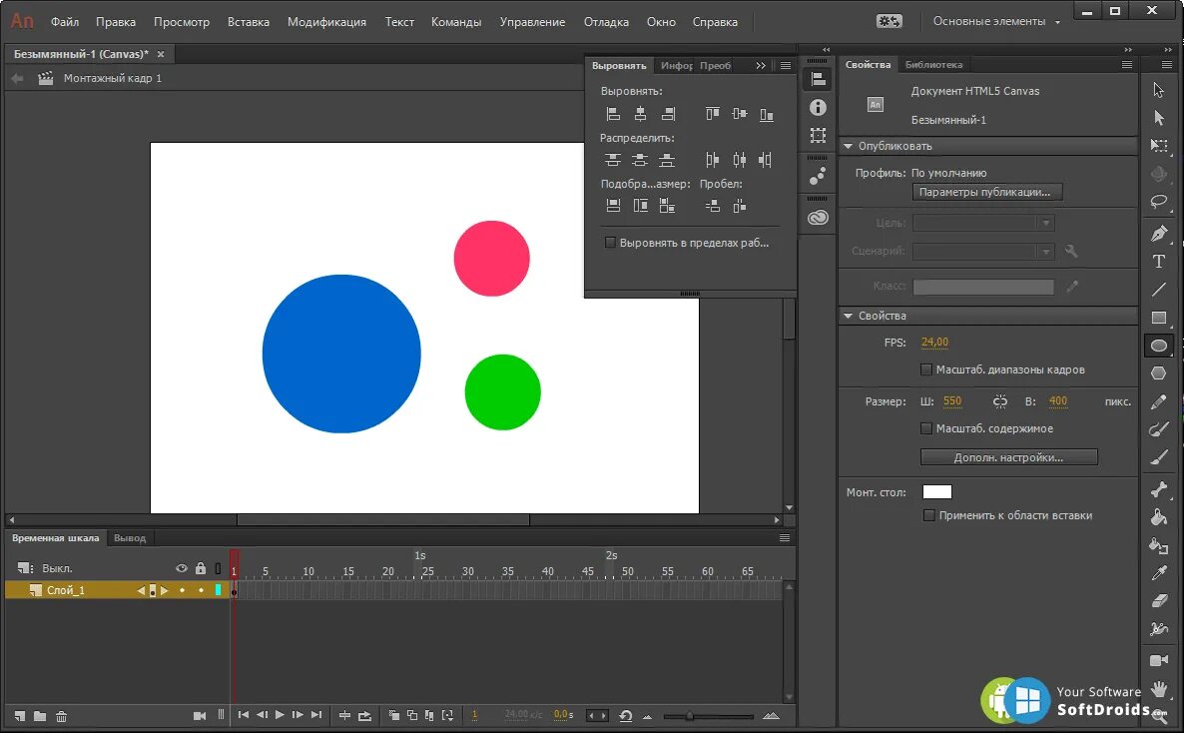Select the Text tool
1184x733 pixels.
(x=1158, y=262)
